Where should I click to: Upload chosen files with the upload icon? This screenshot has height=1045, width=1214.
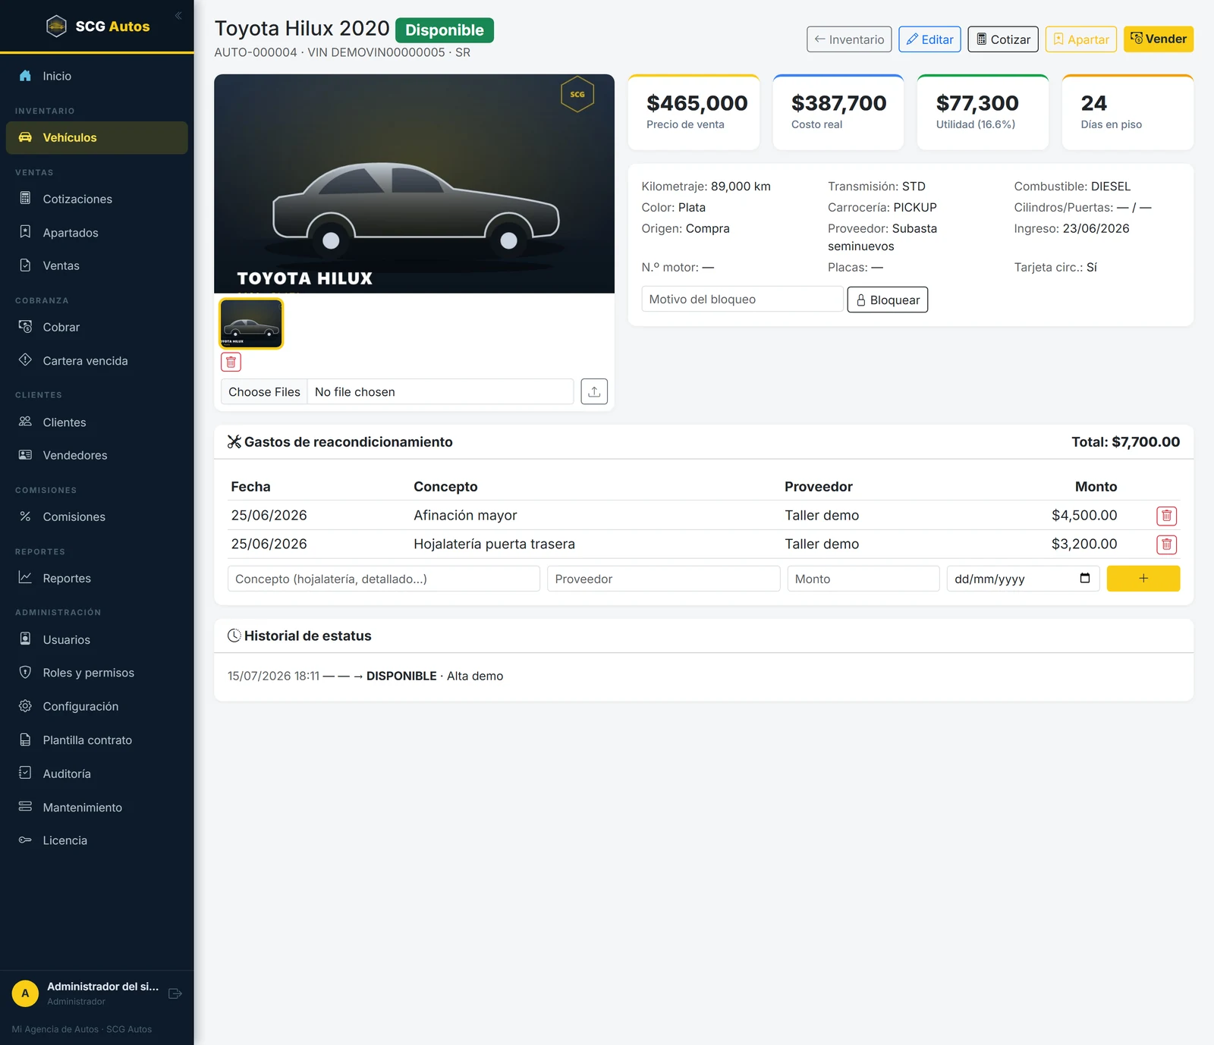coord(594,392)
